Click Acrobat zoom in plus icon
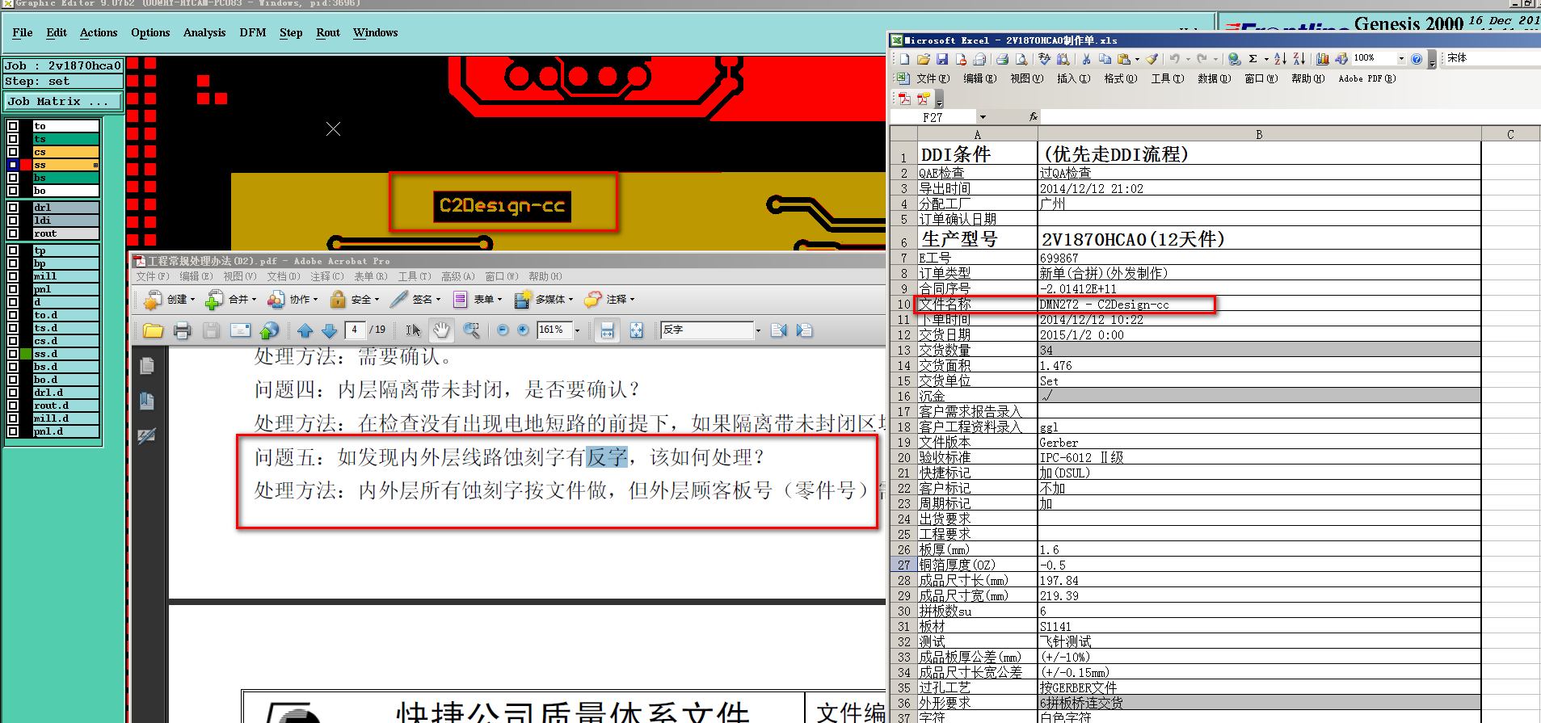 (x=523, y=330)
